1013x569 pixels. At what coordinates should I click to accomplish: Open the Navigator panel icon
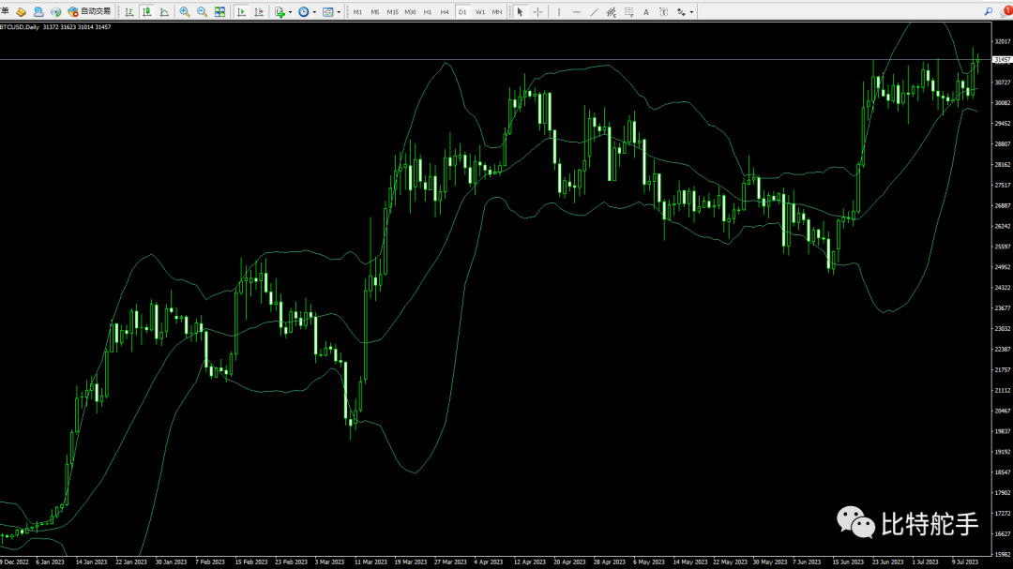coord(56,11)
